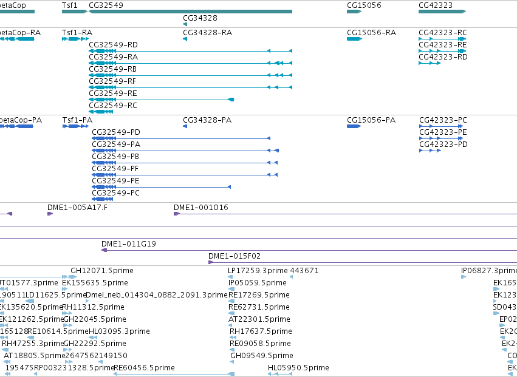
Task: Click EST label GH22292.5prime
Action: (95, 344)
